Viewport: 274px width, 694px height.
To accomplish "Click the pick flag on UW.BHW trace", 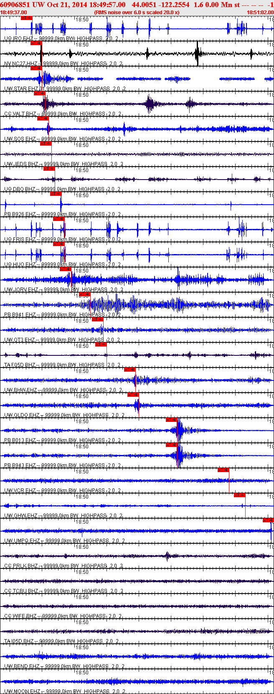I will coord(130,370).
